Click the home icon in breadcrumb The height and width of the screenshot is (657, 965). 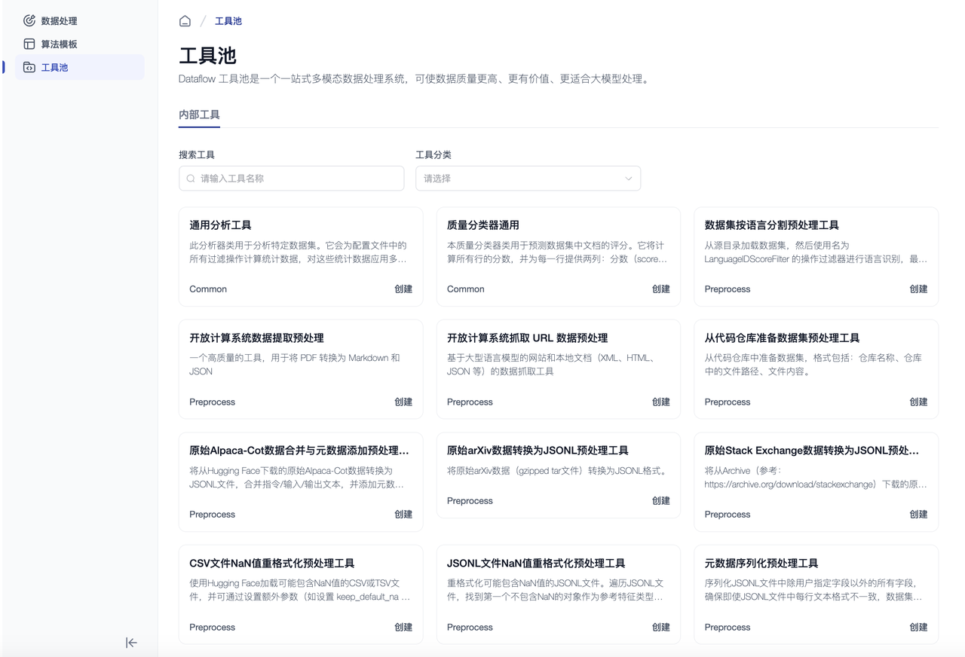click(185, 21)
